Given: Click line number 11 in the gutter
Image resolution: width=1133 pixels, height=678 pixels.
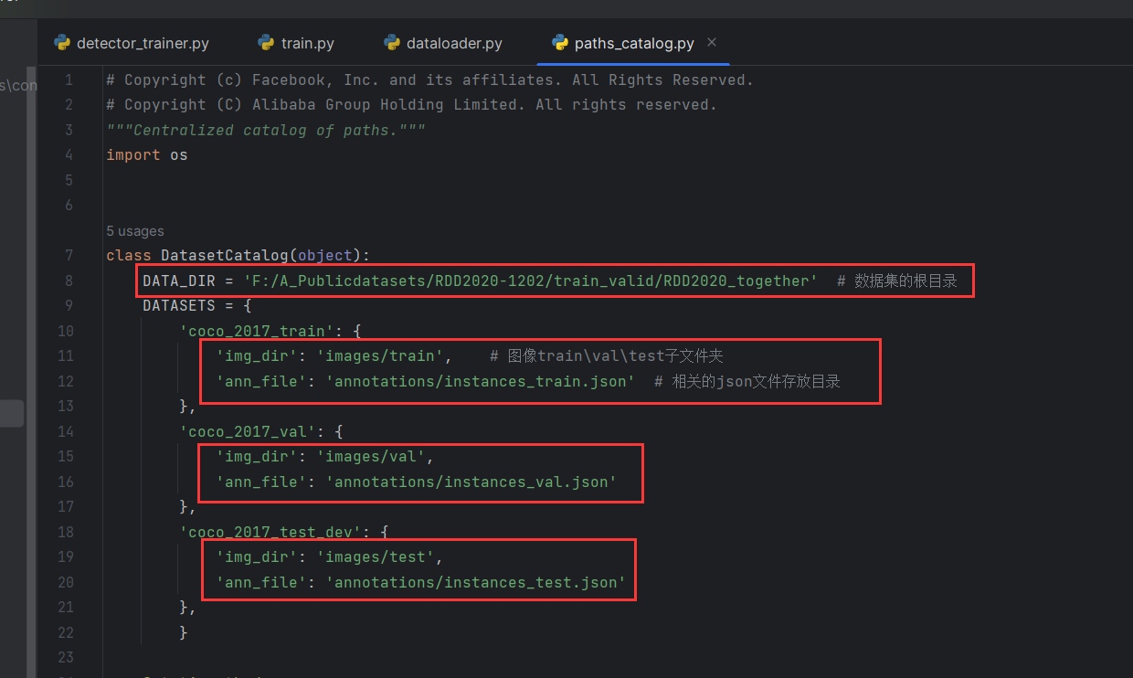Looking at the screenshot, I should pos(65,355).
